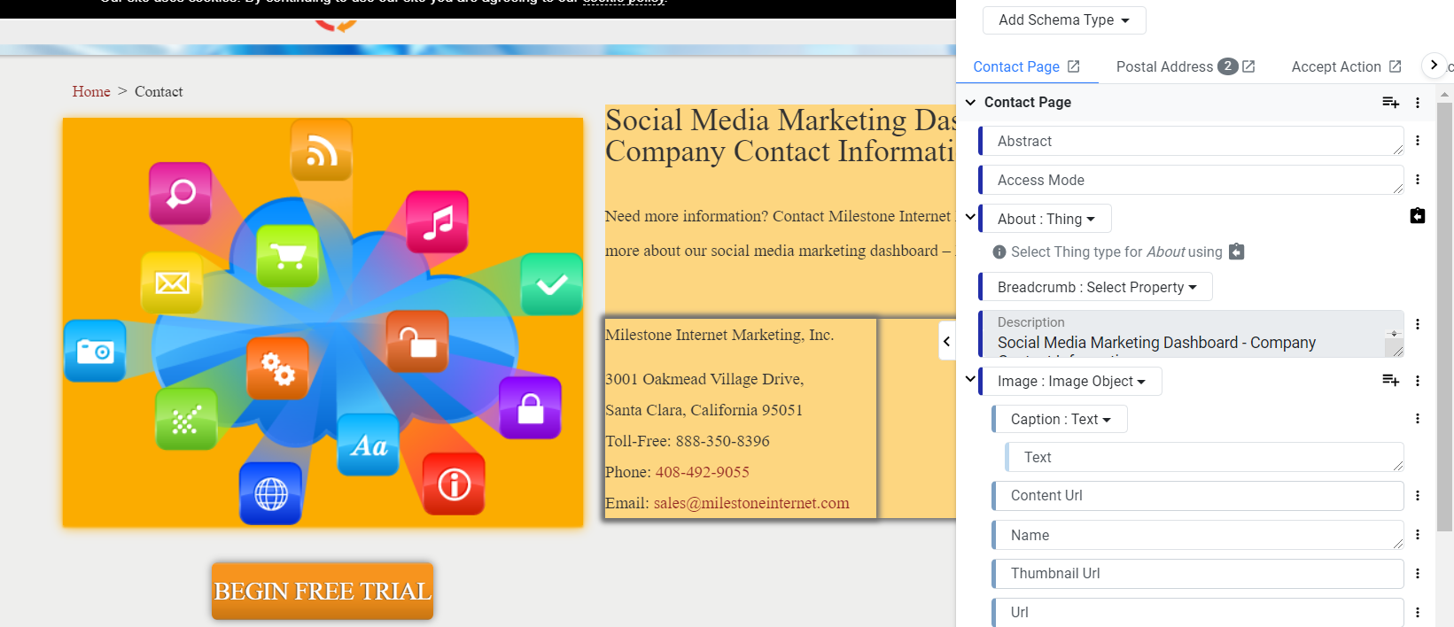Click Postal Address count badge '2'
The image size is (1454, 627).
tap(1227, 66)
